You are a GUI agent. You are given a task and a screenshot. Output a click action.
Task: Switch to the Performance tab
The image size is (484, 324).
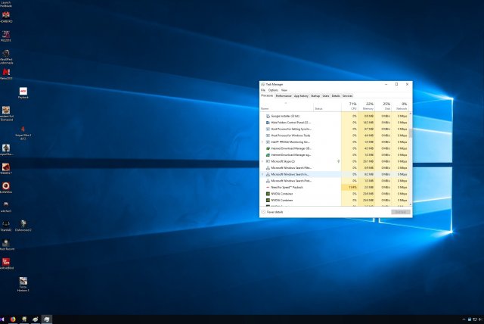click(284, 96)
